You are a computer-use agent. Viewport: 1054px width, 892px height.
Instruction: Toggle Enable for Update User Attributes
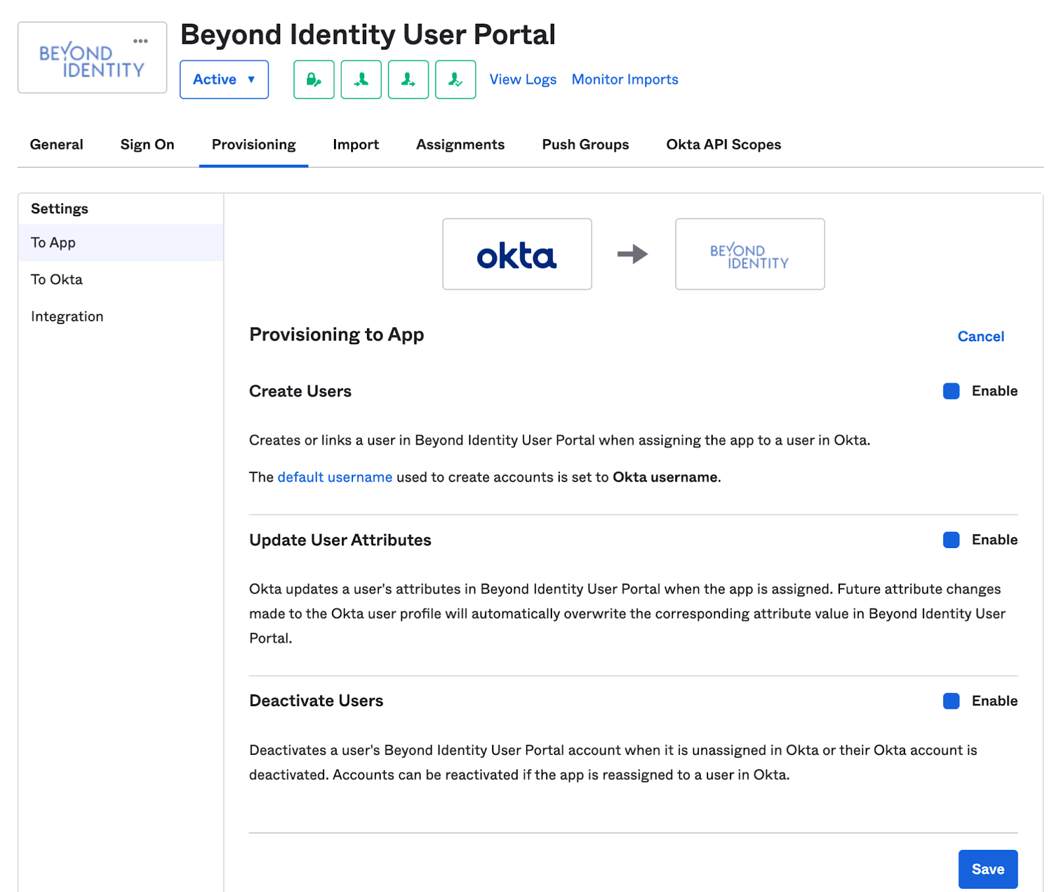click(x=951, y=540)
